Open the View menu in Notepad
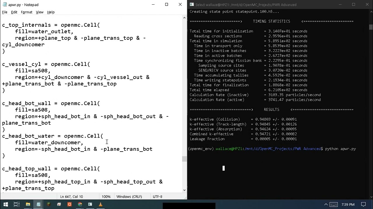 coord(40,12)
